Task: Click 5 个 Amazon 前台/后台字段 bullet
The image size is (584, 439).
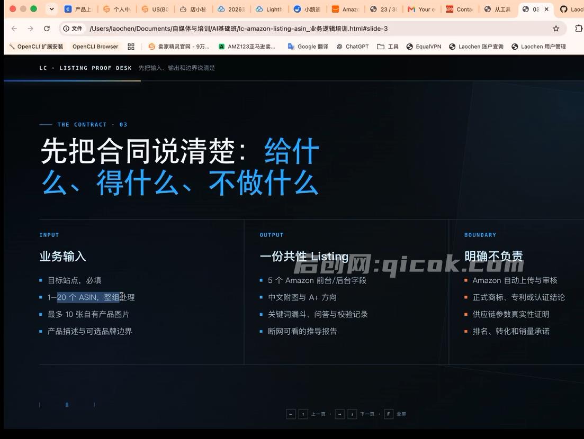Action: click(x=317, y=280)
